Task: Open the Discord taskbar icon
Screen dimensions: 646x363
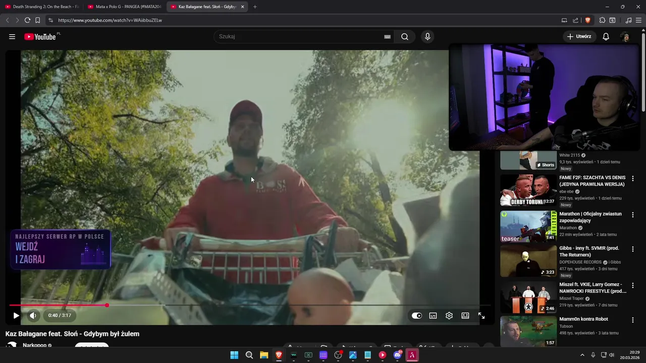Action: click(397, 355)
